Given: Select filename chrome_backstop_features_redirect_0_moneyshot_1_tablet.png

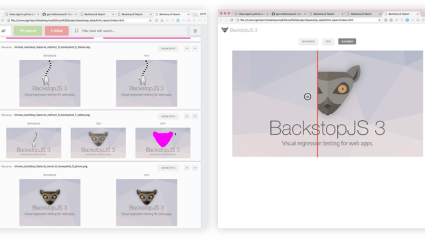Looking at the screenshot, I should [x=52, y=115].
